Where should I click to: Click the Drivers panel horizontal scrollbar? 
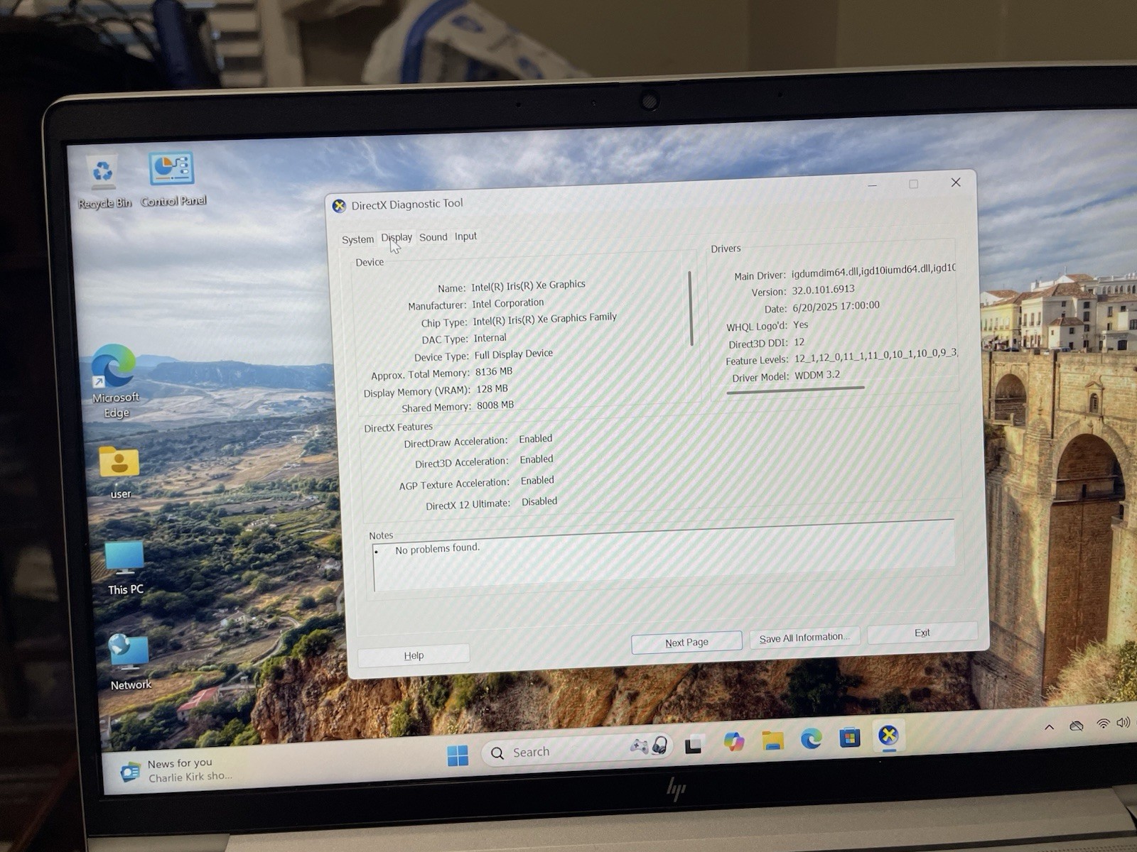tap(796, 390)
